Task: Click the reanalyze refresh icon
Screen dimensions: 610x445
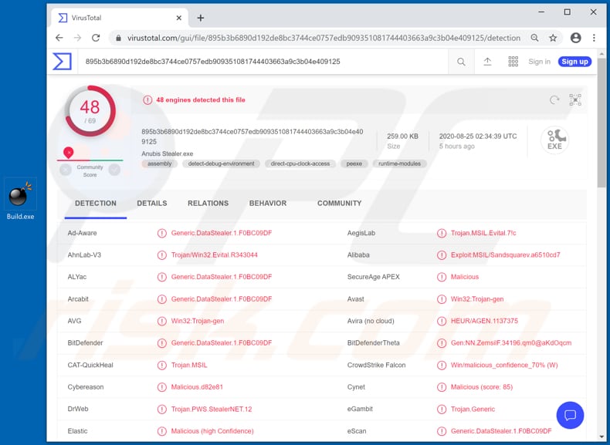Action: 554,100
